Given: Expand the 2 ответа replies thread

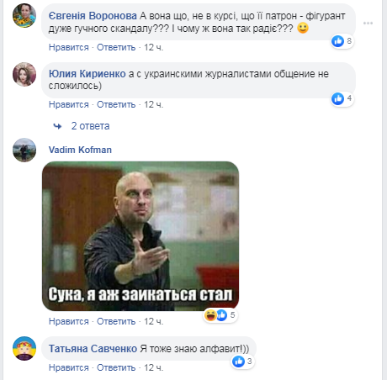Looking at the screenshot, I should coord(90,126).
